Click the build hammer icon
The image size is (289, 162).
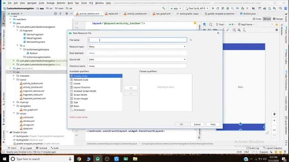163,9
